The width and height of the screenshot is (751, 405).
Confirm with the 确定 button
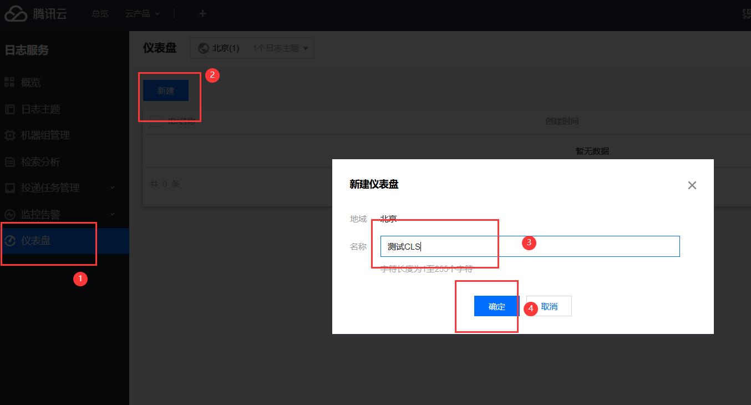(x=497, y=306)
